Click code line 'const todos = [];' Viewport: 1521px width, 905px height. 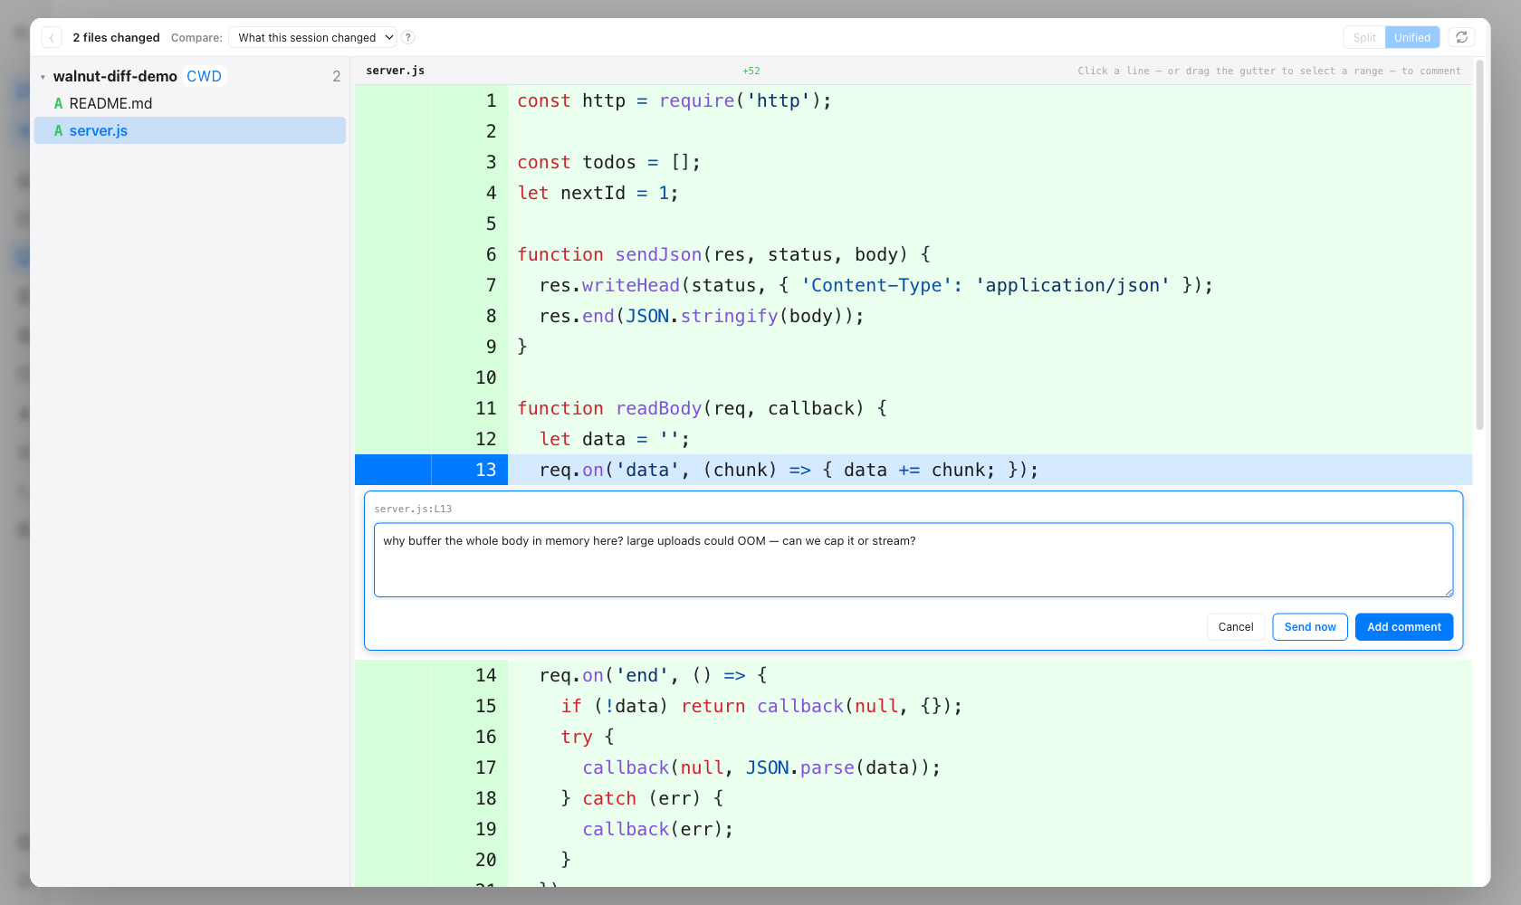[608, 162]
